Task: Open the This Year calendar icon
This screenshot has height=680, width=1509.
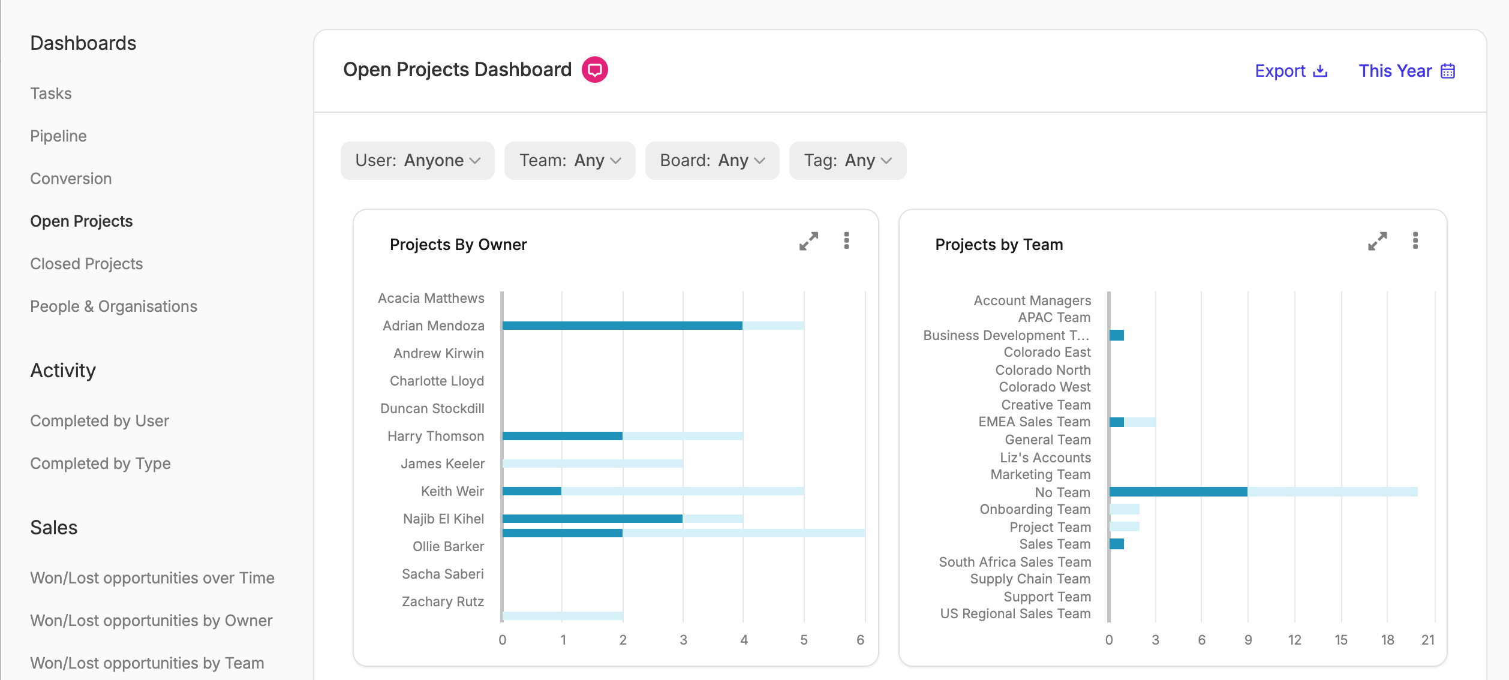Action: pos(1448,71)
